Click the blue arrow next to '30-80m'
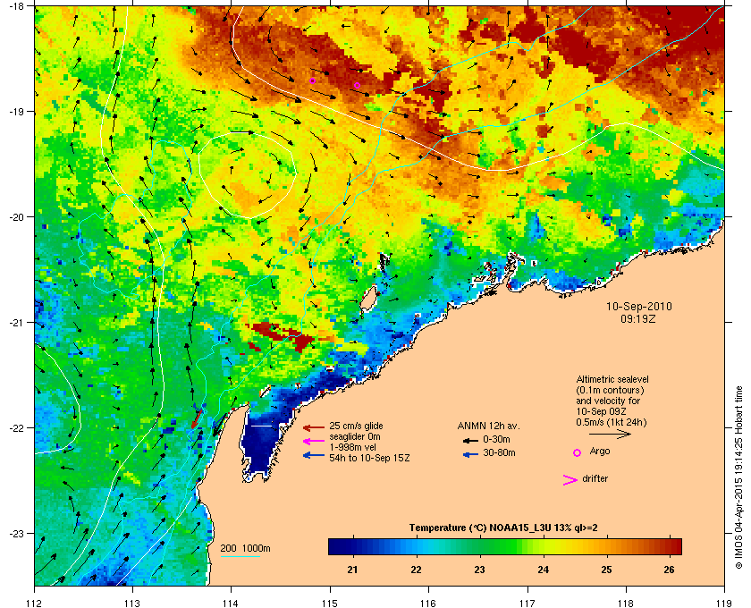 tap(470, 455)
